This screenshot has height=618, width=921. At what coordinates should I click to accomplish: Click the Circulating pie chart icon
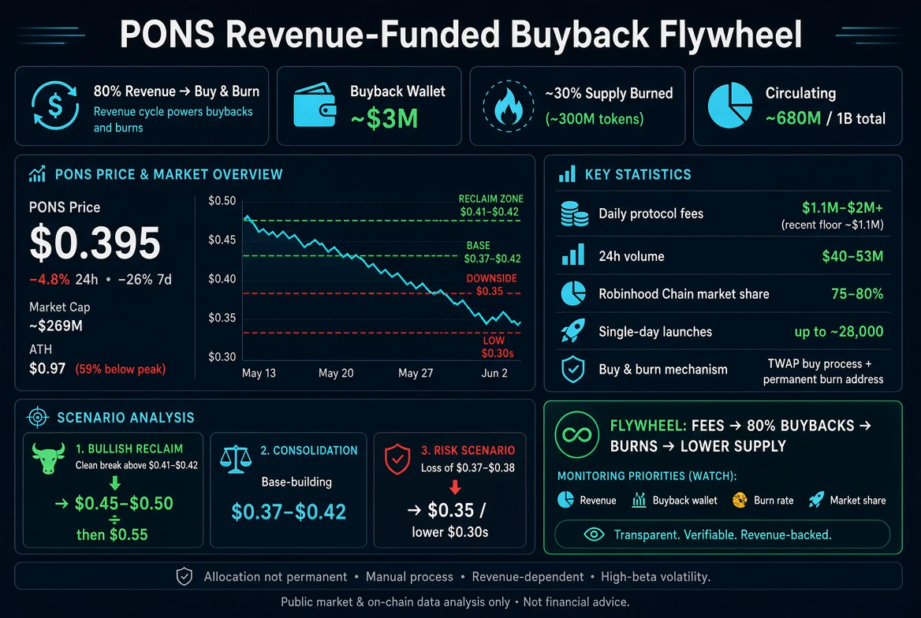pyautogui.click(x=730, y=106)
